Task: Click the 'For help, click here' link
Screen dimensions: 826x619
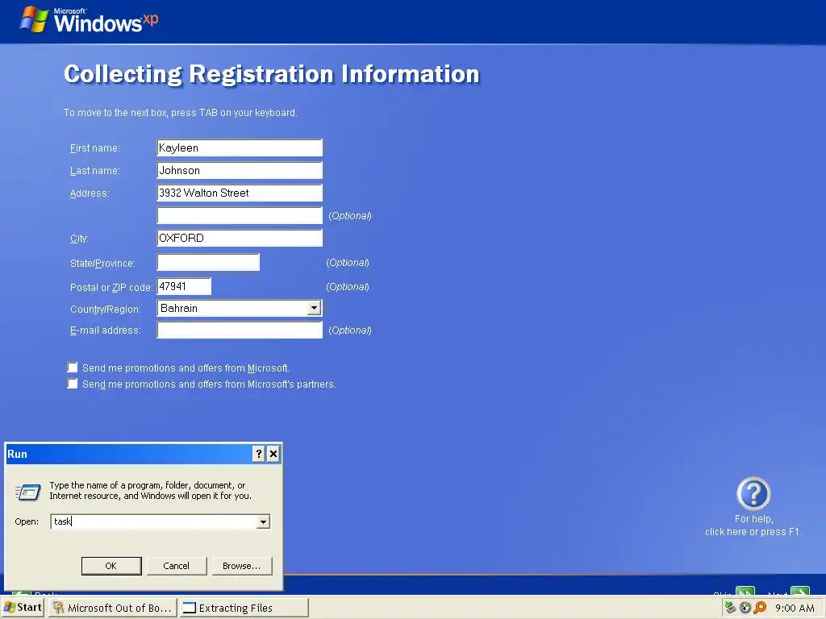Action: click(753, 526)
